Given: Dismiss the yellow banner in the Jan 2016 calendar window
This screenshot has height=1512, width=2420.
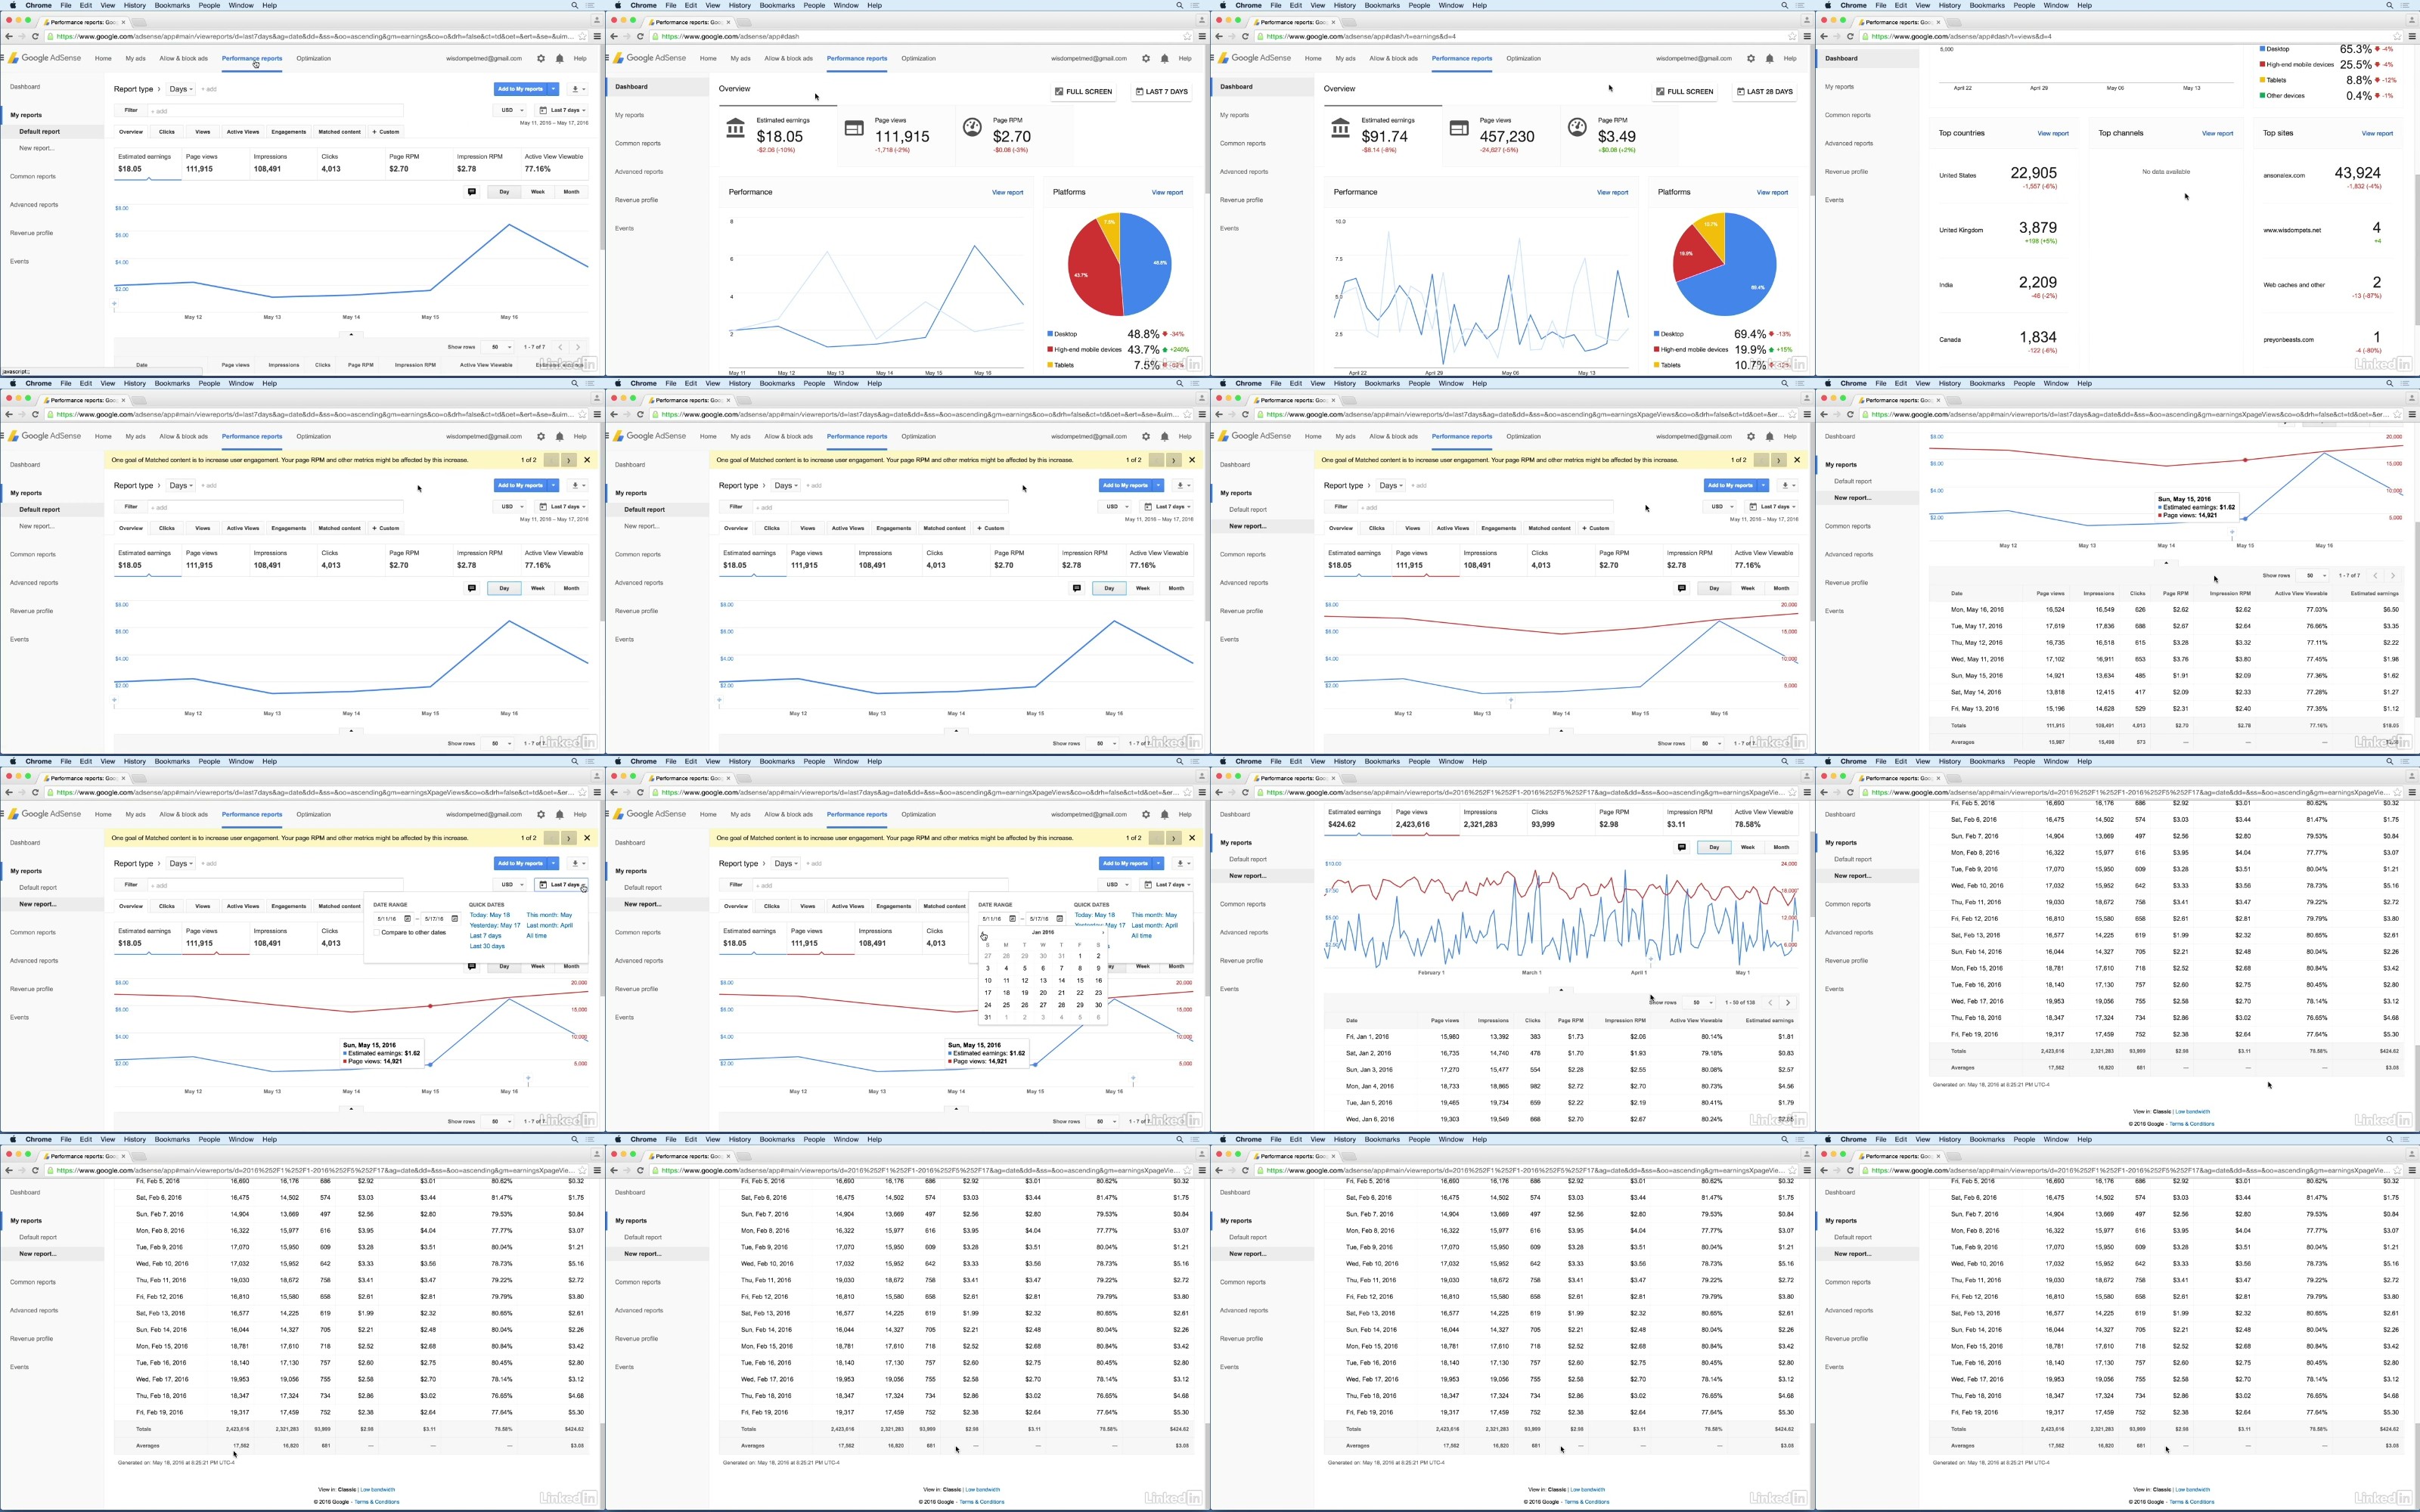Looking at the screenshot, I should (x=1192, y=838).
